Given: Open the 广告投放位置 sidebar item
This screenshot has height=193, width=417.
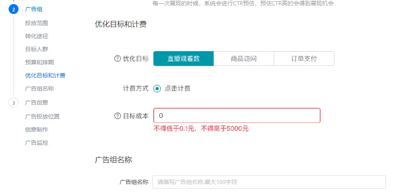Looking at the screenshot, I should click(x=42, y=116).
